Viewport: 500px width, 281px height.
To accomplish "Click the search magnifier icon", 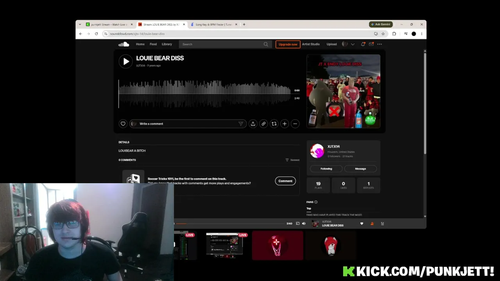I will [x=266, y=44].
